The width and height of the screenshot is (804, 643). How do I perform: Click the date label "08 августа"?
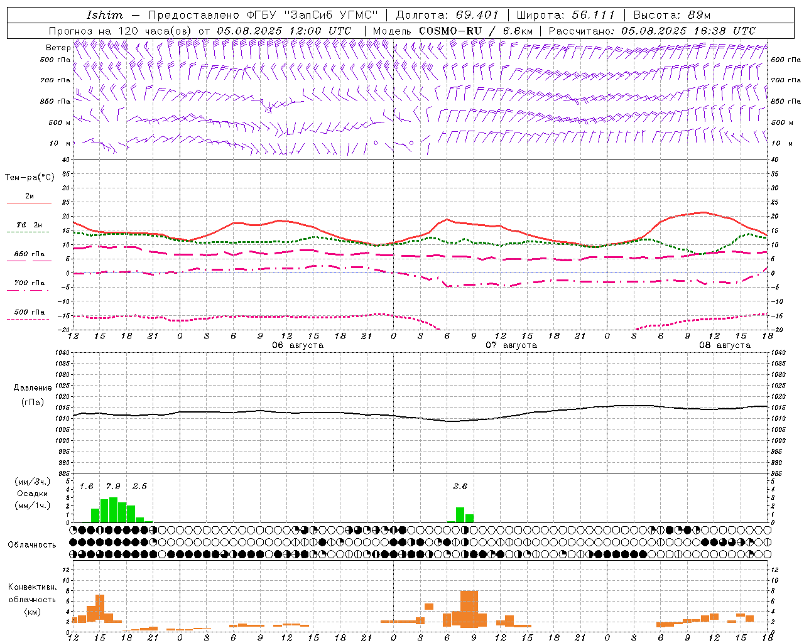pos(725,345)
